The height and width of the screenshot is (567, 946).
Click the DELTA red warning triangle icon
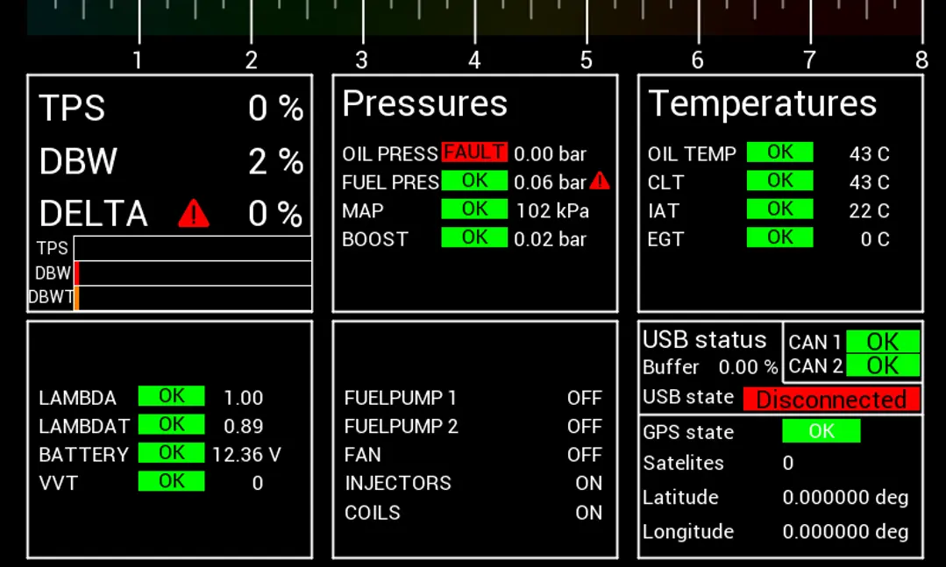[x=194, y=213]
